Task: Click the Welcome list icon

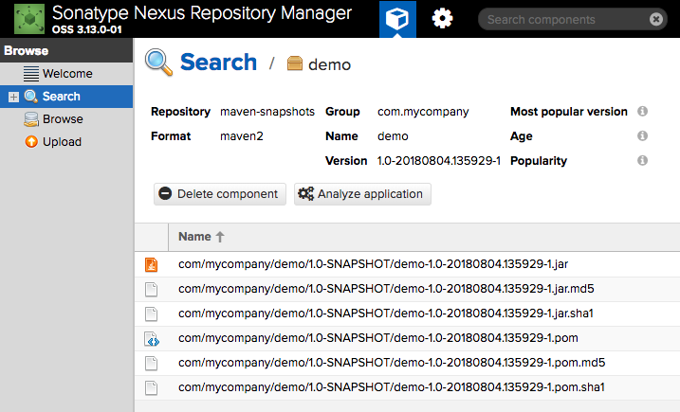Action: [x=30, y=74]
